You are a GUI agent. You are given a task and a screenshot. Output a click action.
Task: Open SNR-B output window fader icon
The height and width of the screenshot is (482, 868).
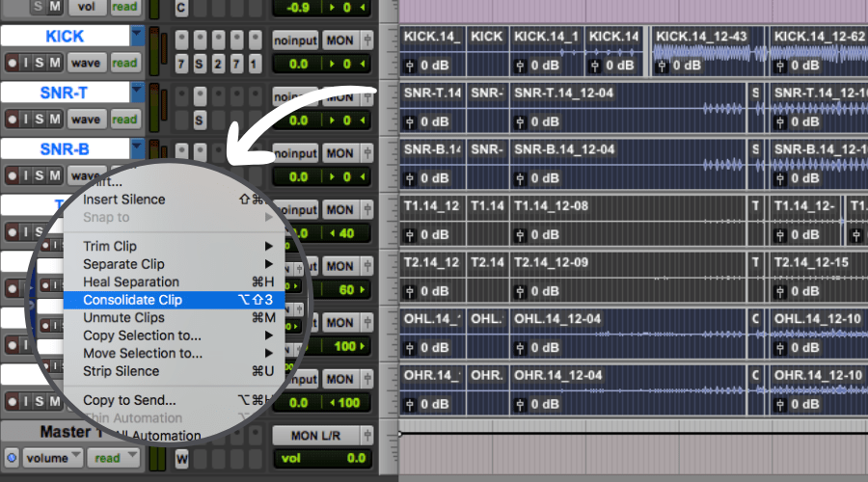pyautogui.click(x=367, y=153)
